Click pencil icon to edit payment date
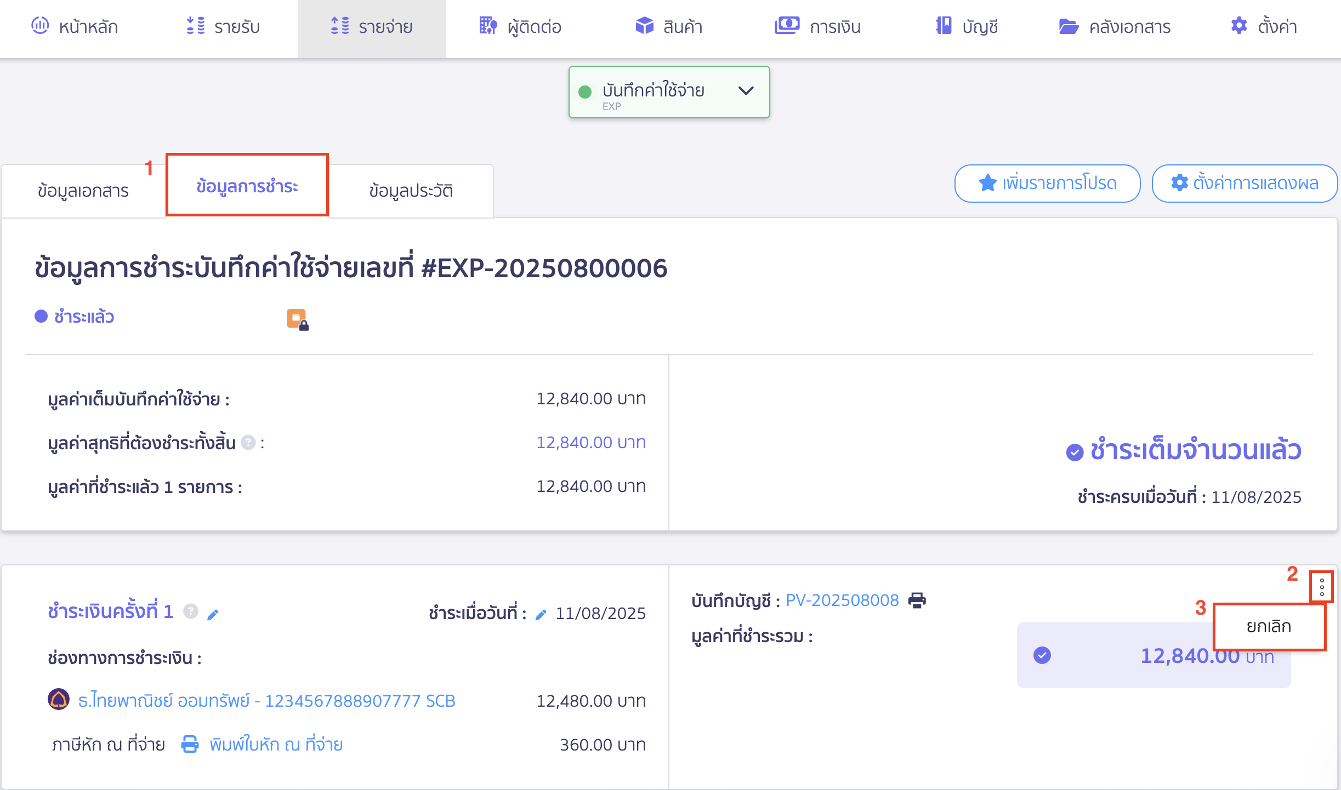This screenshot has width=1341, height=790. coord(541,615)
